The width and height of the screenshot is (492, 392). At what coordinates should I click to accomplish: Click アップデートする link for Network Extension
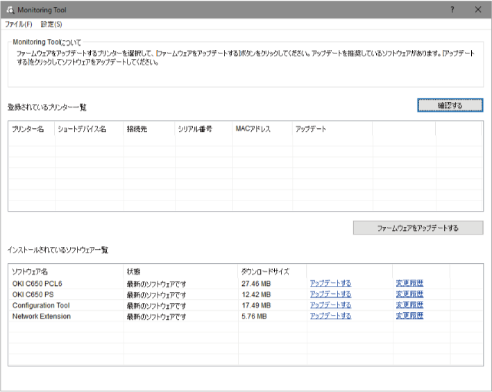pyautogui.click(x=330, y=316)
